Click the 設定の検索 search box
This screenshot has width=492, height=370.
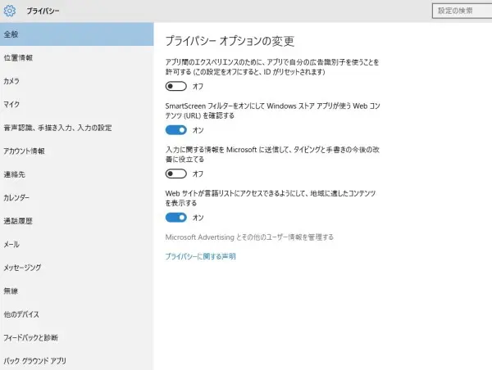(462, 11)
